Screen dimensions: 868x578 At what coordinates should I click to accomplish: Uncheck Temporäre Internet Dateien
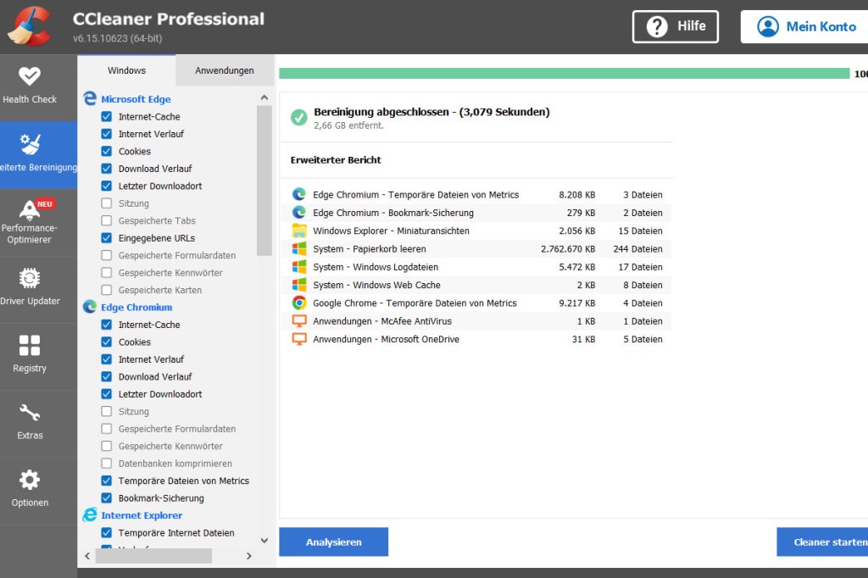107,532
